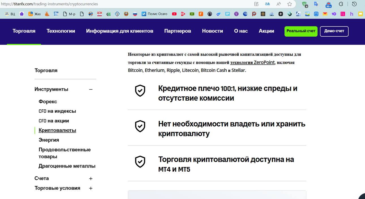This screenshot has width=365, height=199.
Task: Go to Энергия in sidebar
Action: pyautogui.click(x=49, y=140)
